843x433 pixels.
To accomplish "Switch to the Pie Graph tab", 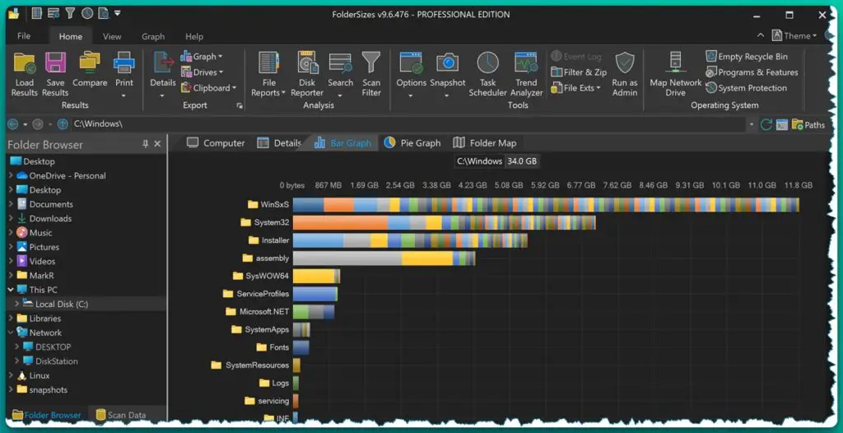I will coord(412,143).
